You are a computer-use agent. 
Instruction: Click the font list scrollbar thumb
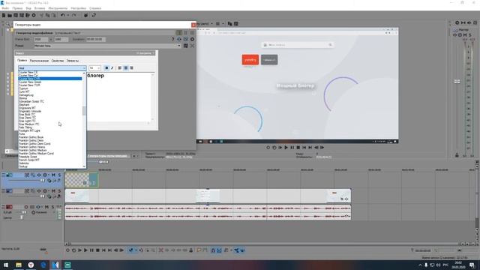[84, 110]
